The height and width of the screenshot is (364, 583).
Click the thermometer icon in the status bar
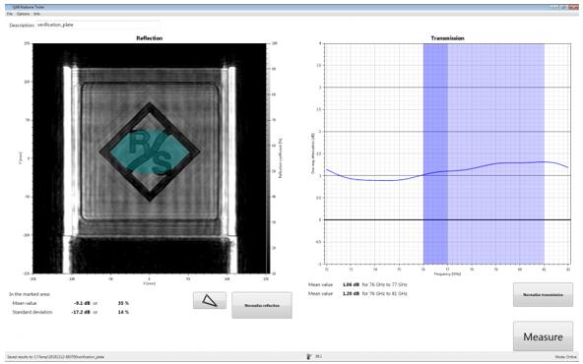[309, 356]
